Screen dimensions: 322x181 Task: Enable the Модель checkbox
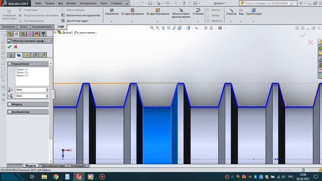click(x=10, y=104)
